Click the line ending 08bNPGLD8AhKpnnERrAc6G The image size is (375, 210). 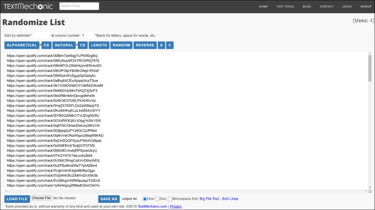coord(54,66)
